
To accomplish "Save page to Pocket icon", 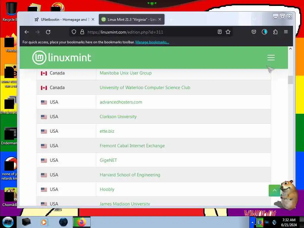I will pyautogui.click(x=254, y=32).
